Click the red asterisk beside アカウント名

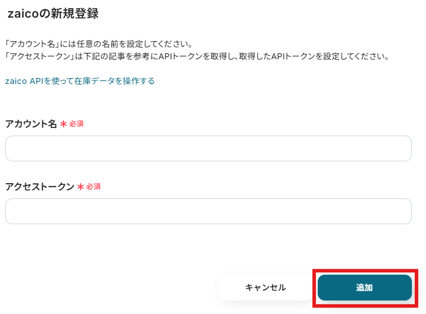coord(64,124)
